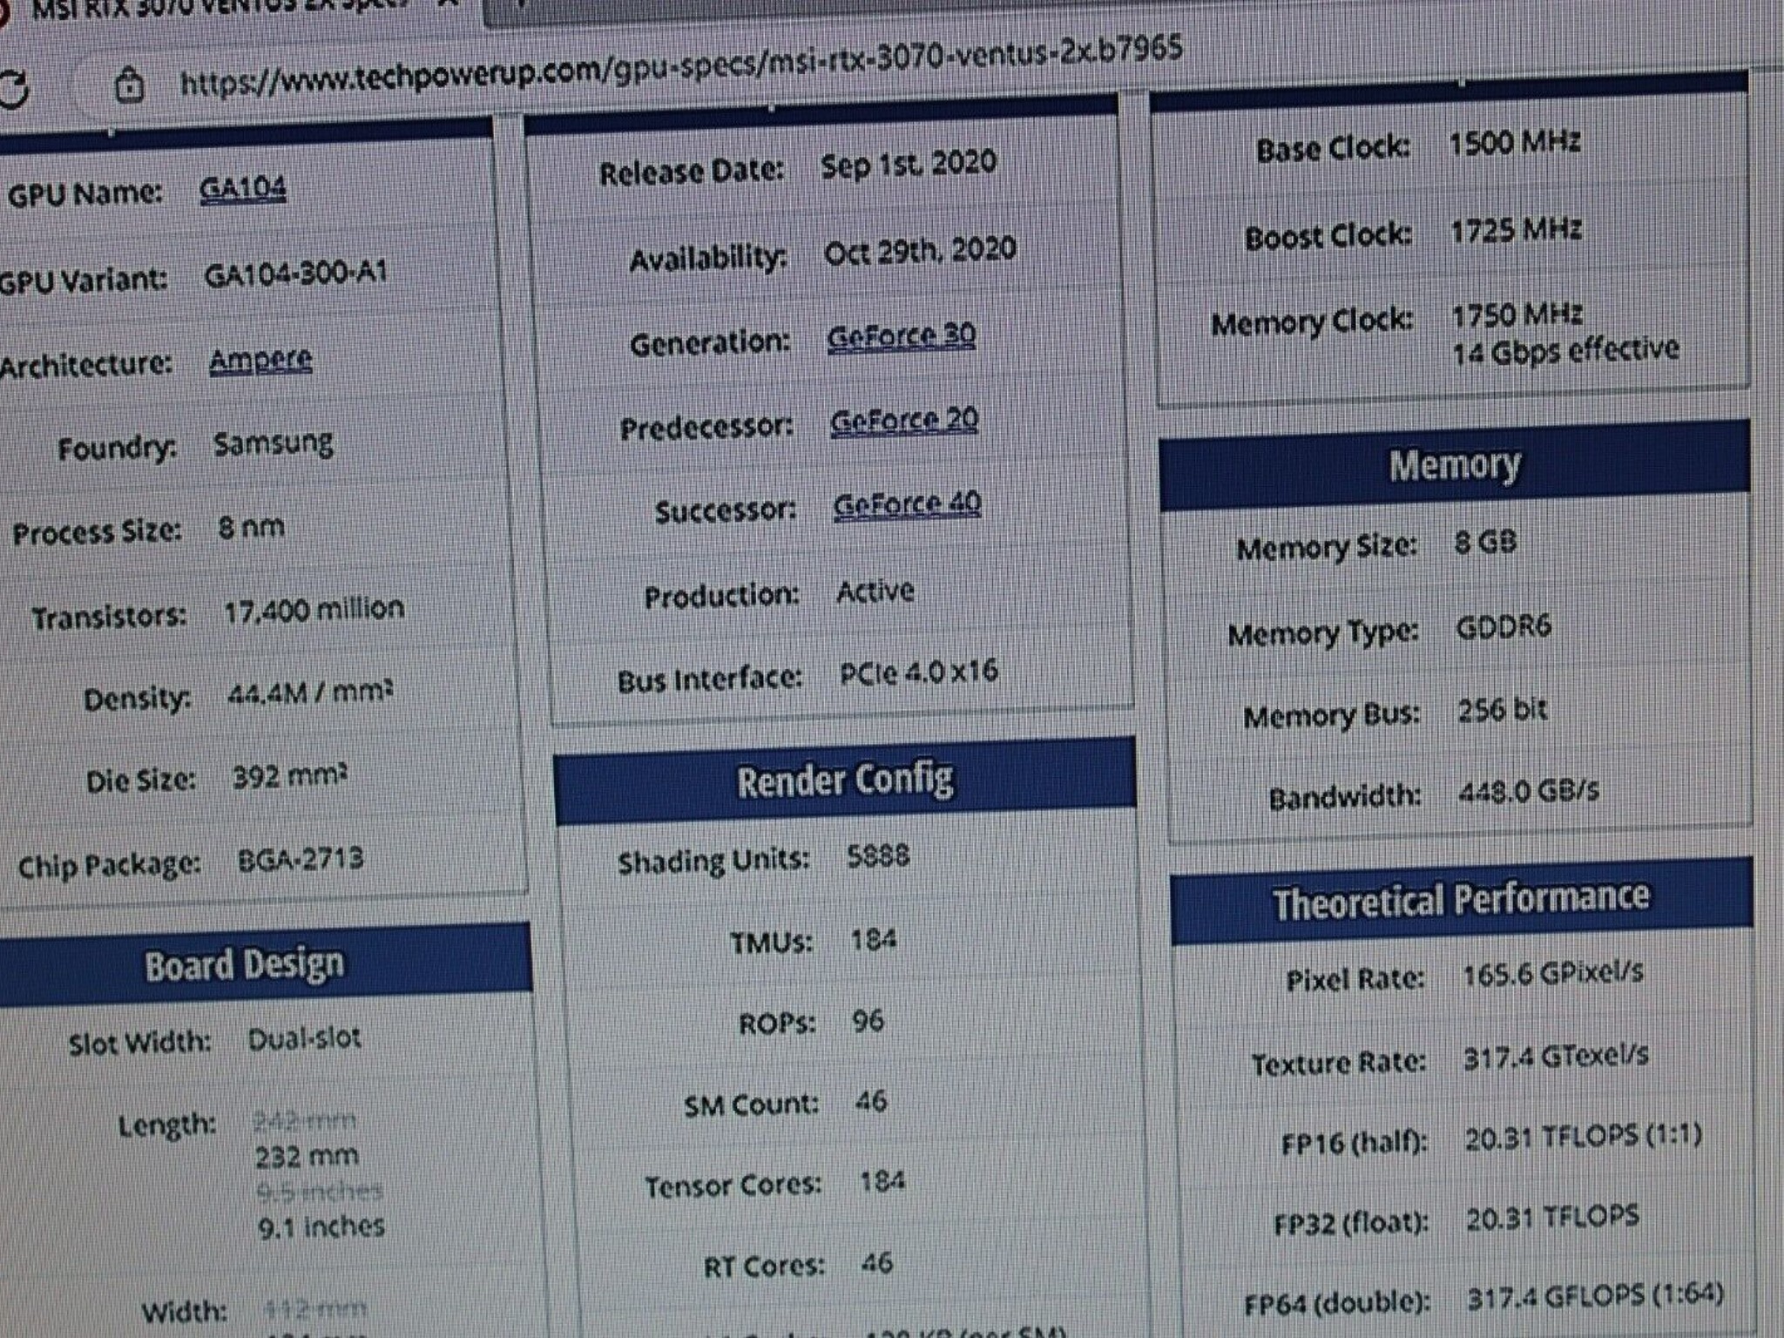Click the Theoretical Performance section header
1784x1338 pixels.
pos(1461,901)
